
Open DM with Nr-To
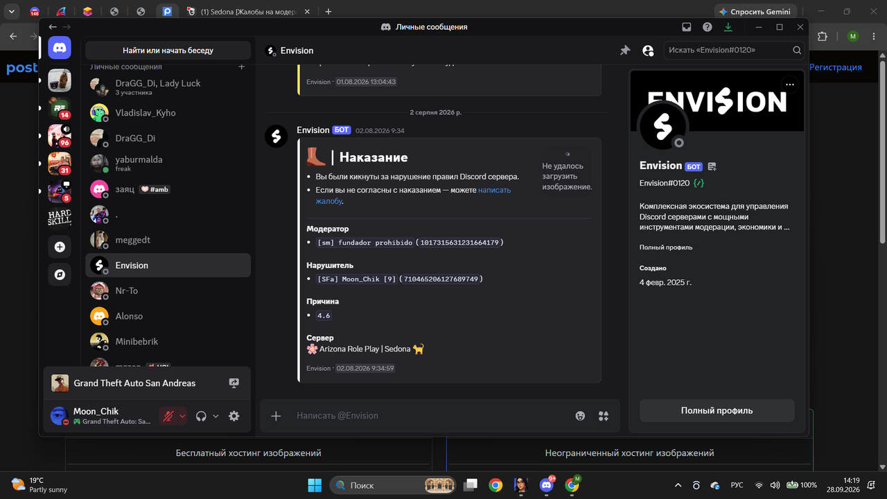pyautogui.click(x=168, y=290)
